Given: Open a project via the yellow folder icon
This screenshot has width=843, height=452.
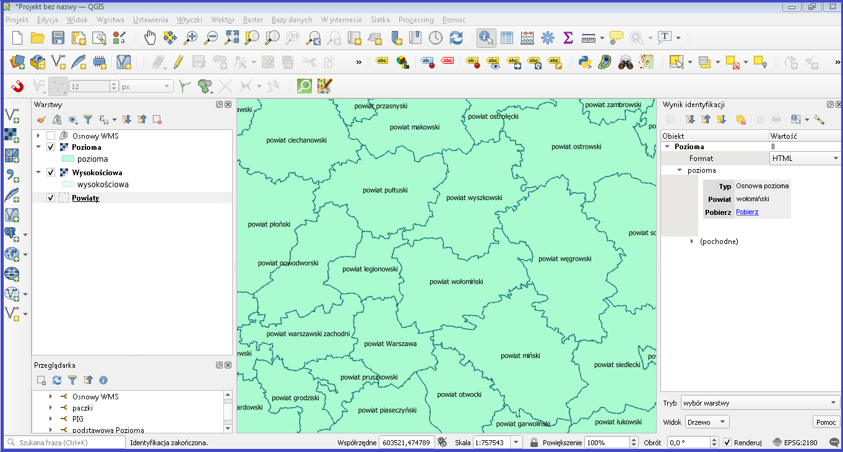Looking at the screenshot, I should (37, 38).
